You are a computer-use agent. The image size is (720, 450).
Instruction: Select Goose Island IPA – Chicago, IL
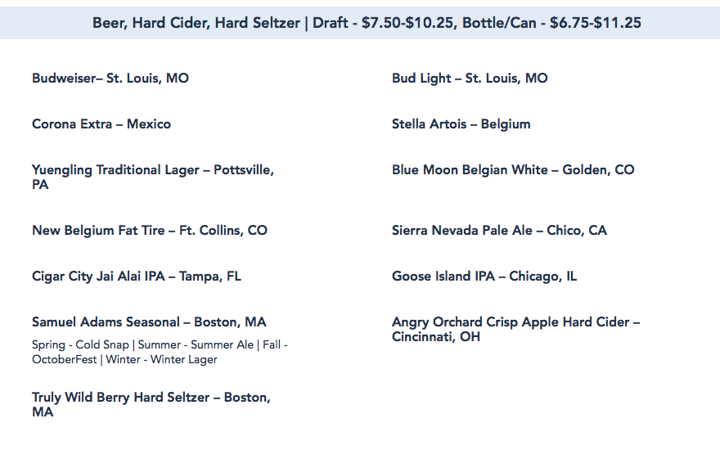click(x=484, y=277)
